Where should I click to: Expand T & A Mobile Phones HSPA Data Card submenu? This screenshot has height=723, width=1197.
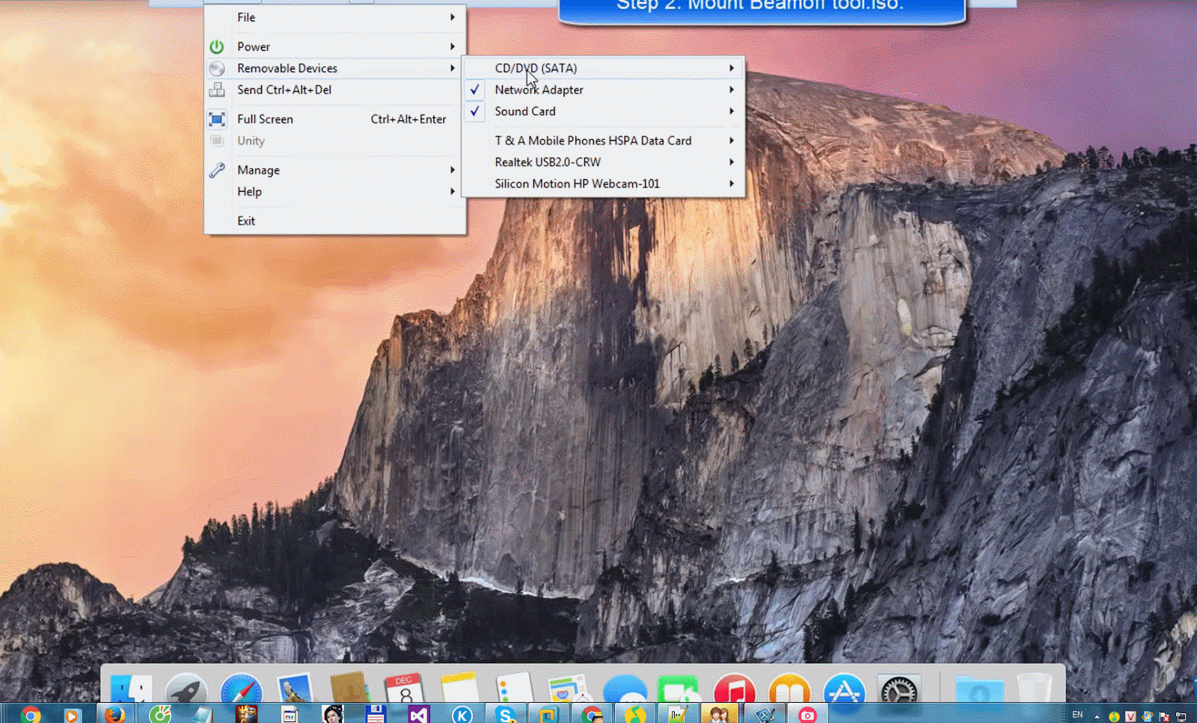click(x=604, y=141)
